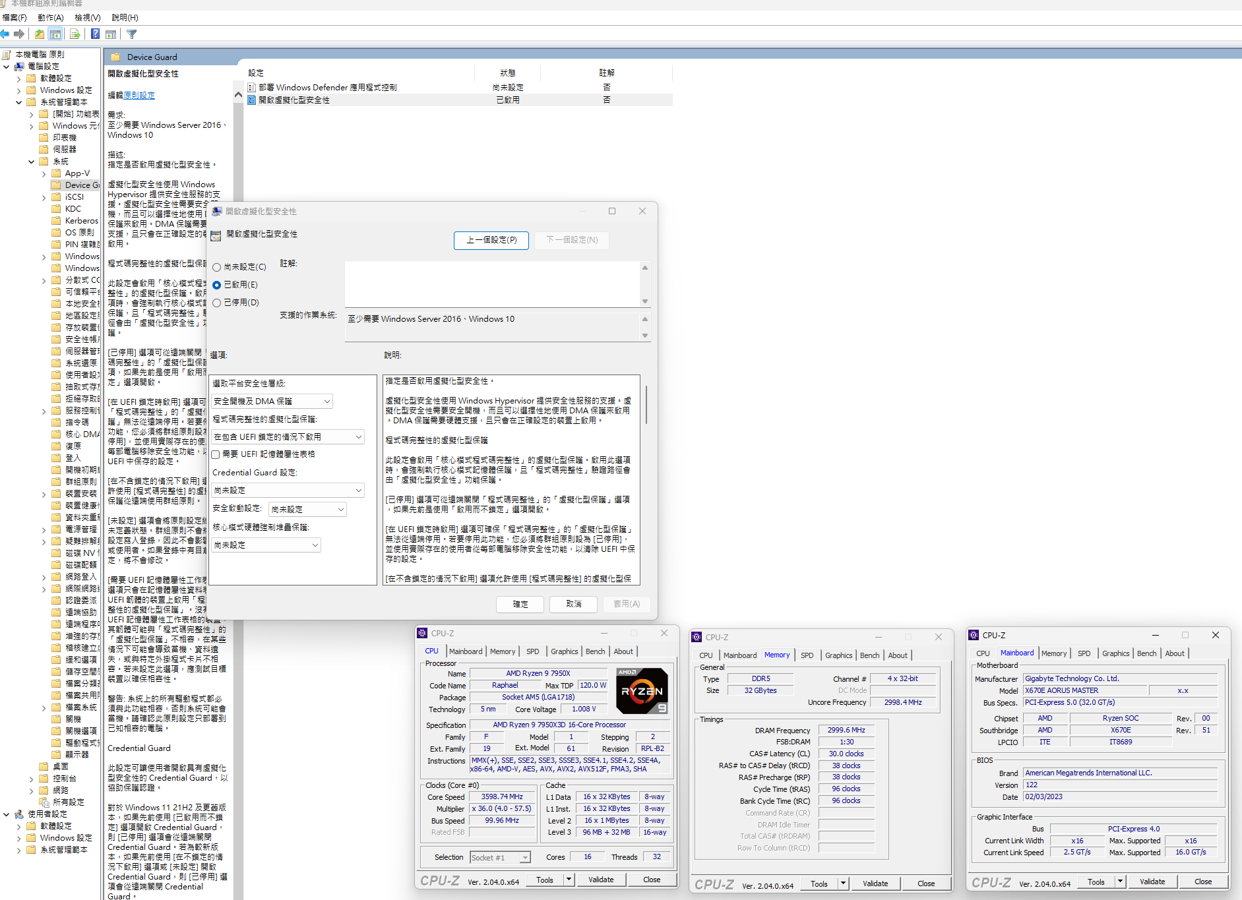The height and width of the screenshot is (900, 1242).
Task: Click the Ryzen 9 logo in CPU-Z
Action: (642, 691)
